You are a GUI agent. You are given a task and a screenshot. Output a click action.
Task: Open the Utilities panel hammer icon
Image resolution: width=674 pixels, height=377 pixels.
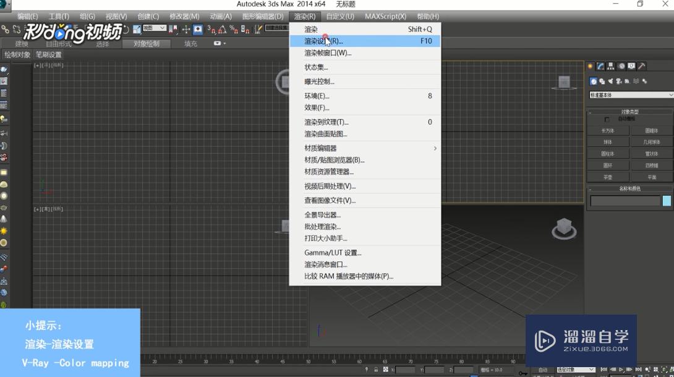[641, 66]
